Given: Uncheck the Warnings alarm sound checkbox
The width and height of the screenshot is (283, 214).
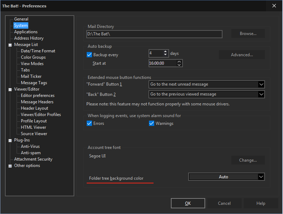Looking at the screenshot, I should pos(152,123).
